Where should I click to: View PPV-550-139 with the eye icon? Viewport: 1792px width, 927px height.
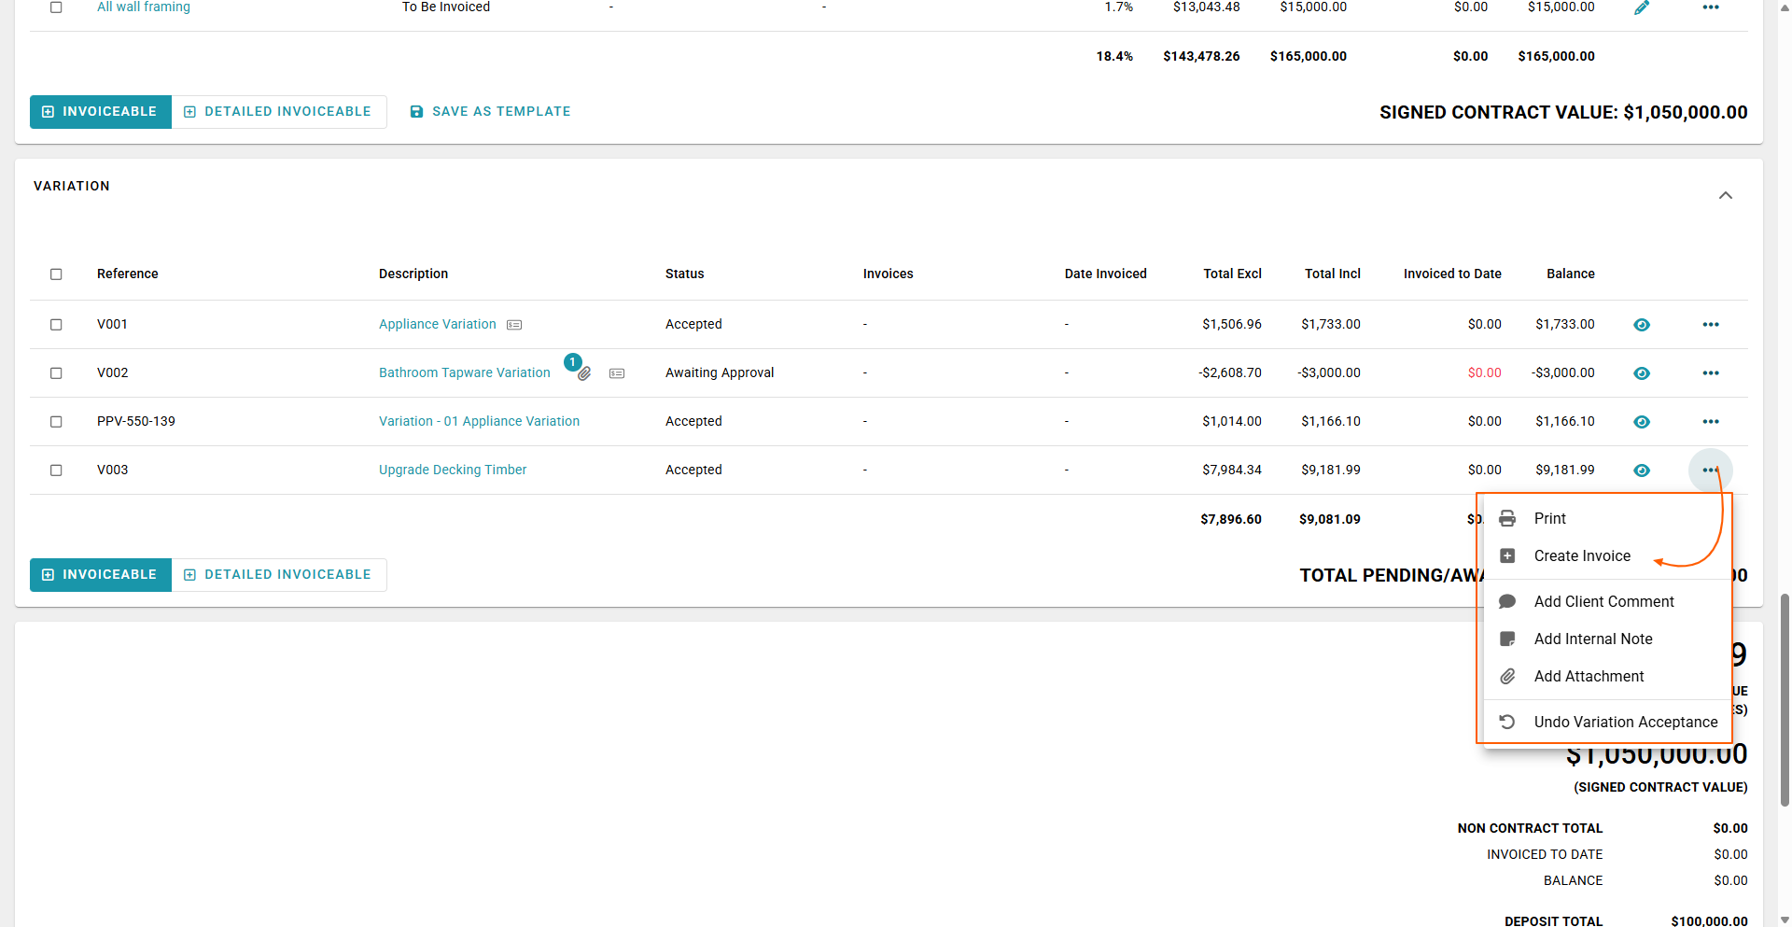[1642, 422]
